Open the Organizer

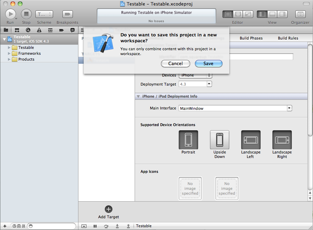coord(299,14)
